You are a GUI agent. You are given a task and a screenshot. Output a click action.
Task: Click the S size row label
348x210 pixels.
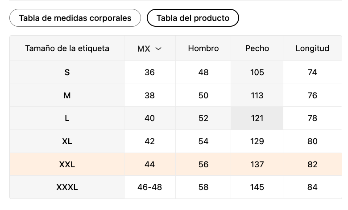[67, 72]
